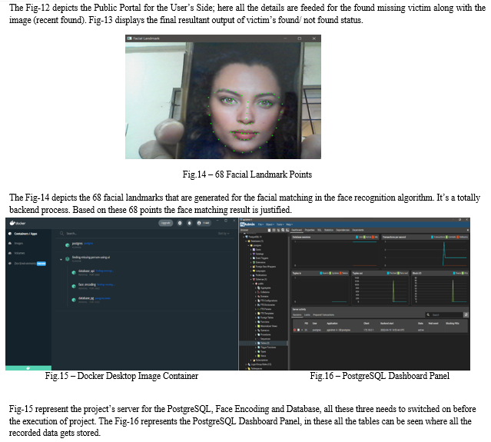Click Server activity refresh icon
Screen dimensions: 491x442
[466, 315]
